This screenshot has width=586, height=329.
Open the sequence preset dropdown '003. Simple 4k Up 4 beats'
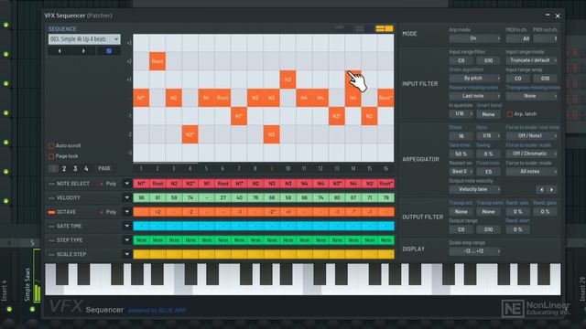click(84, 39)
